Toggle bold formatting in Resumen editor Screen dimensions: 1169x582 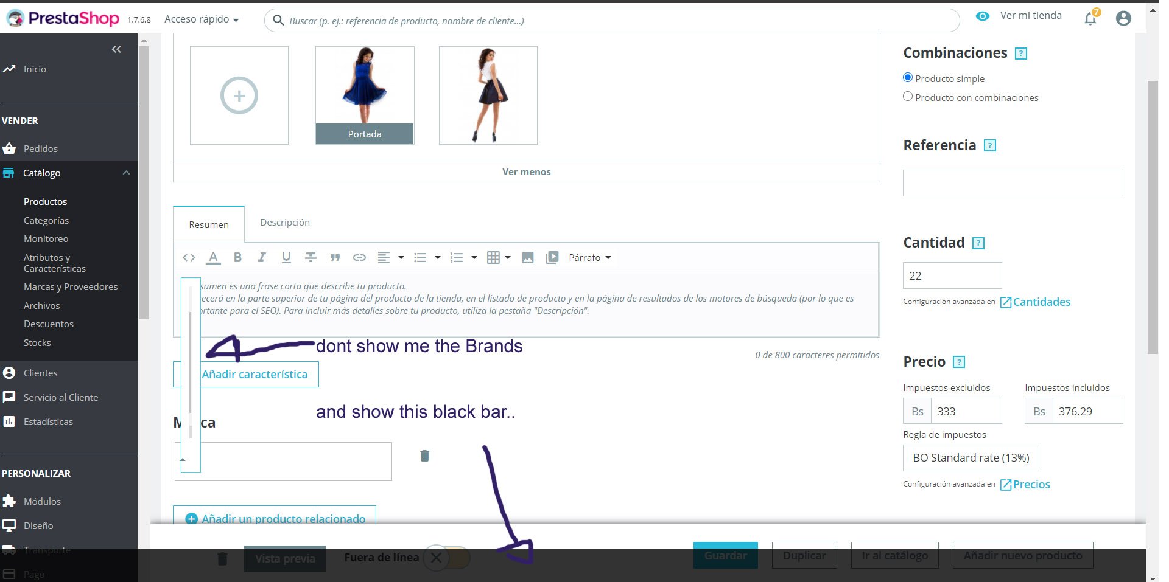(237, 257)
